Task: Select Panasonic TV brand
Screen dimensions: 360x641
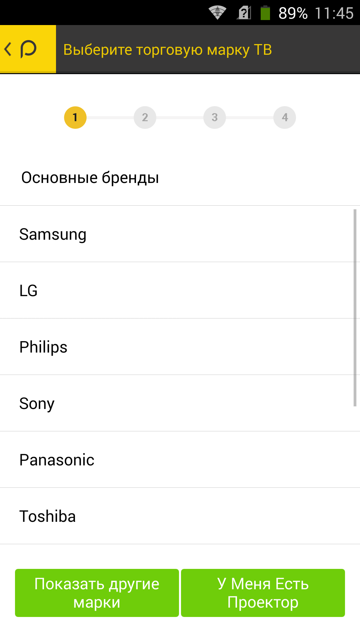Action: [180, 460]
